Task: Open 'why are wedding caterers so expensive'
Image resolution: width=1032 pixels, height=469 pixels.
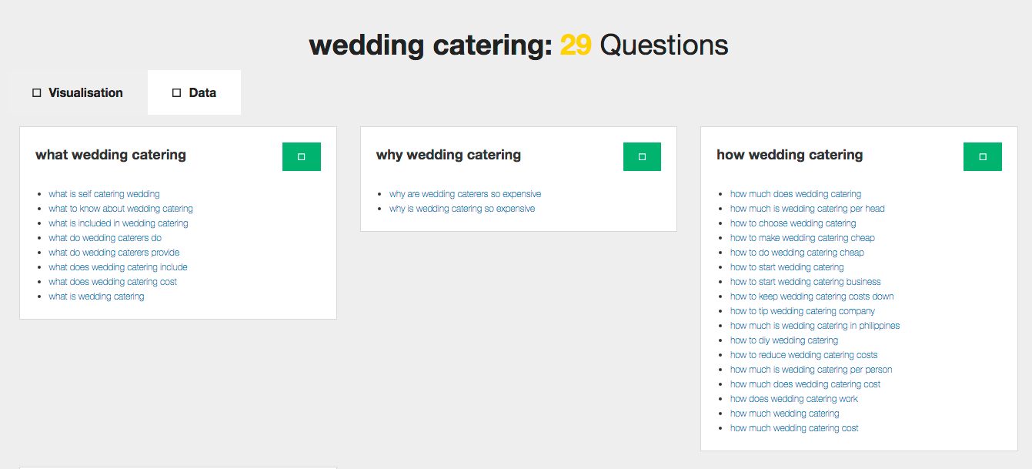Action: click(465, 194)
